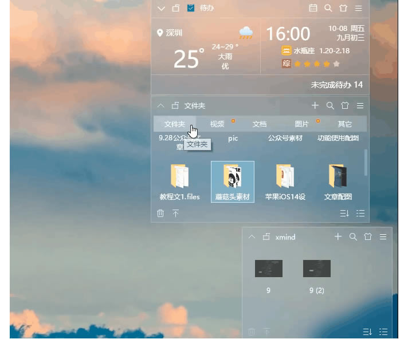Click the lock icon in 待办 panel
The height and width of the screenshot is (343, 404).
tap(176, 8)
